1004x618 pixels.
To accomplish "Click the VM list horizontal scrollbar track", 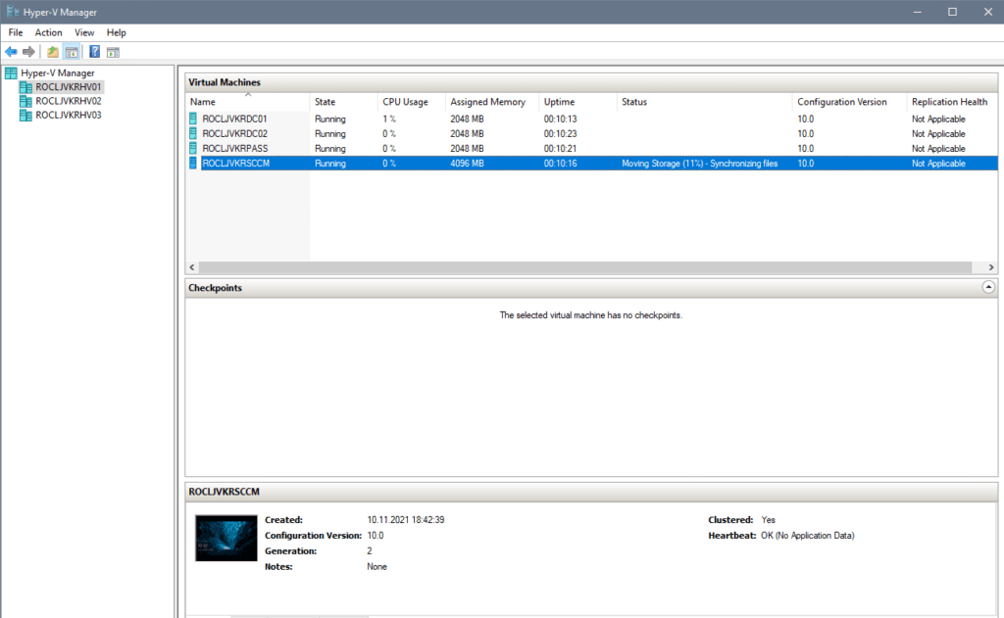I will (x=585, y=266).
